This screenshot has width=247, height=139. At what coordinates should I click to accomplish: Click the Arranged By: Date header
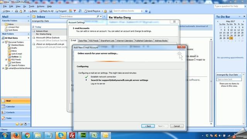point(41,21)
